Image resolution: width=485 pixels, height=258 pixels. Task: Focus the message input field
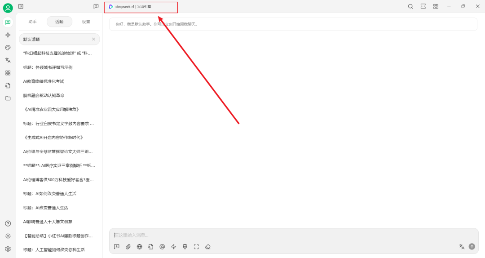(x=293, y=235)
